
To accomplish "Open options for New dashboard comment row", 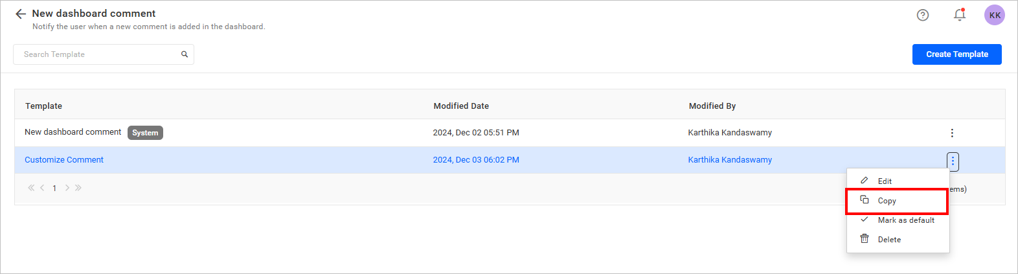I will [952, 133].
